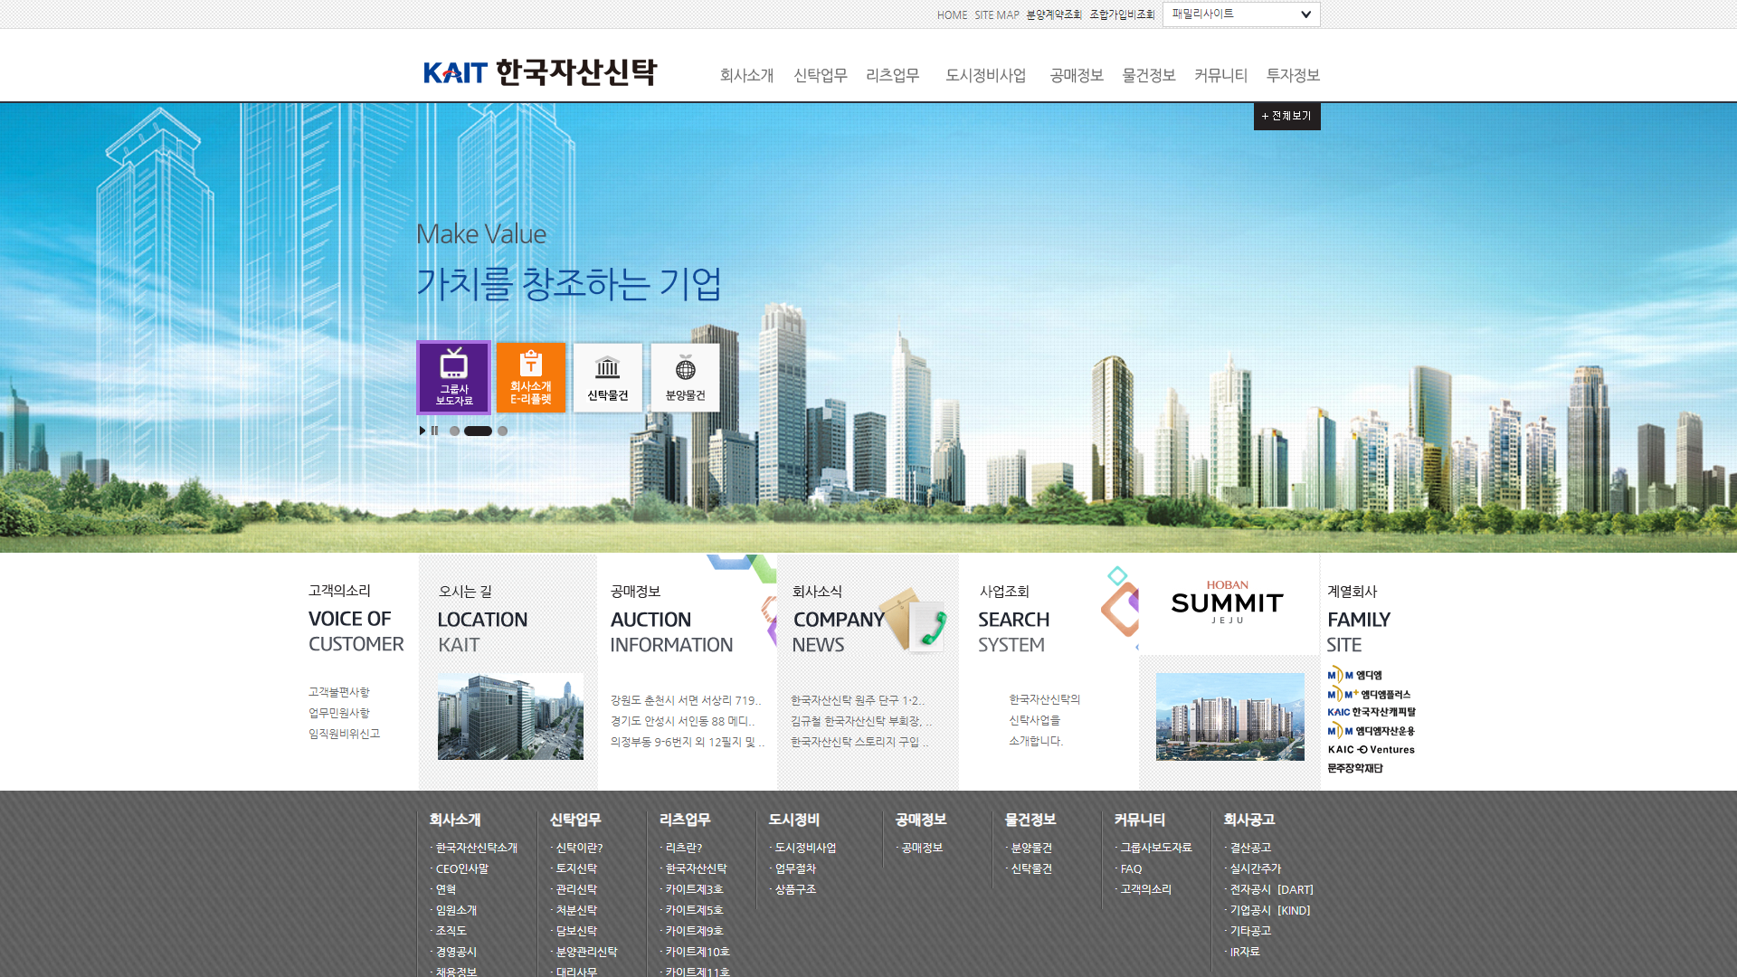The image size is (1737, 977).
Task: Click the KAIT 한국자산신탁 logo
Action: (x=540, y=72)
